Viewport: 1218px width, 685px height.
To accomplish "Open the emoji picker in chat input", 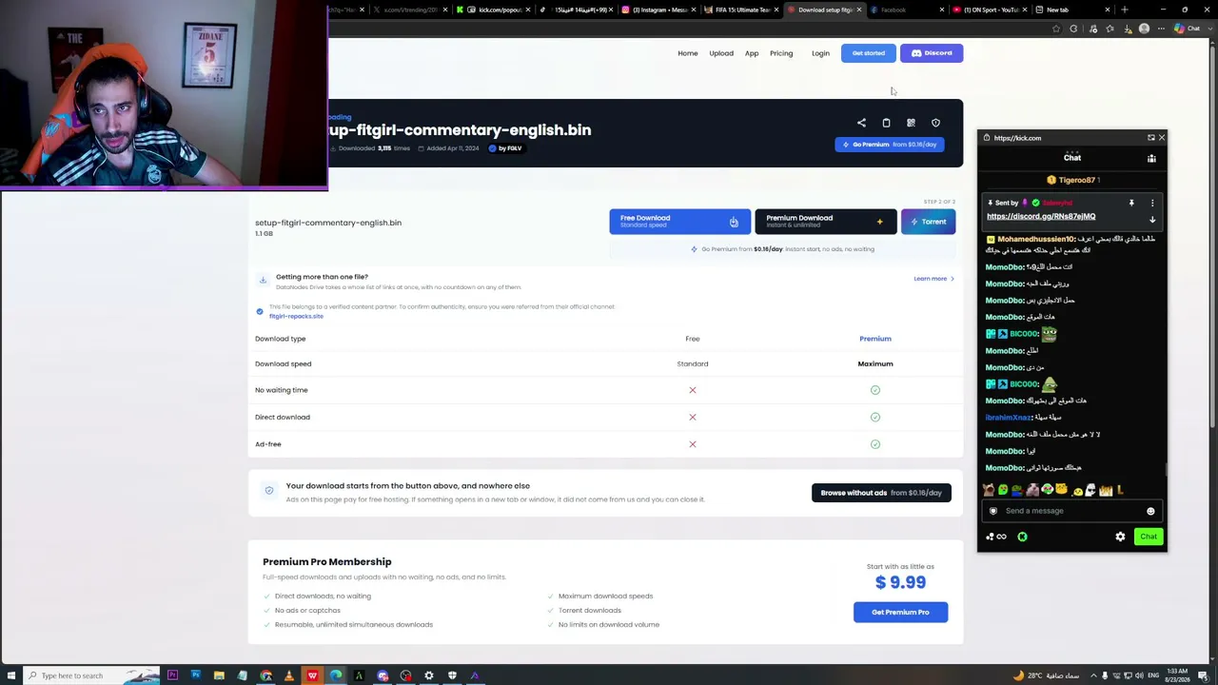I will tap(1150, 511).
